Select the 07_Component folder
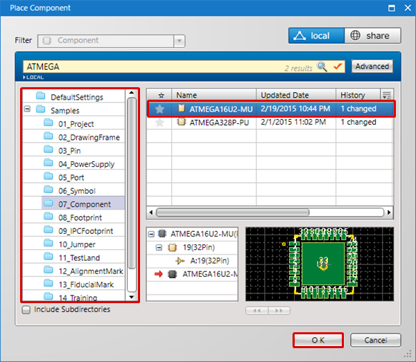This screenshot has height=362, width=416. coord(85,204)
